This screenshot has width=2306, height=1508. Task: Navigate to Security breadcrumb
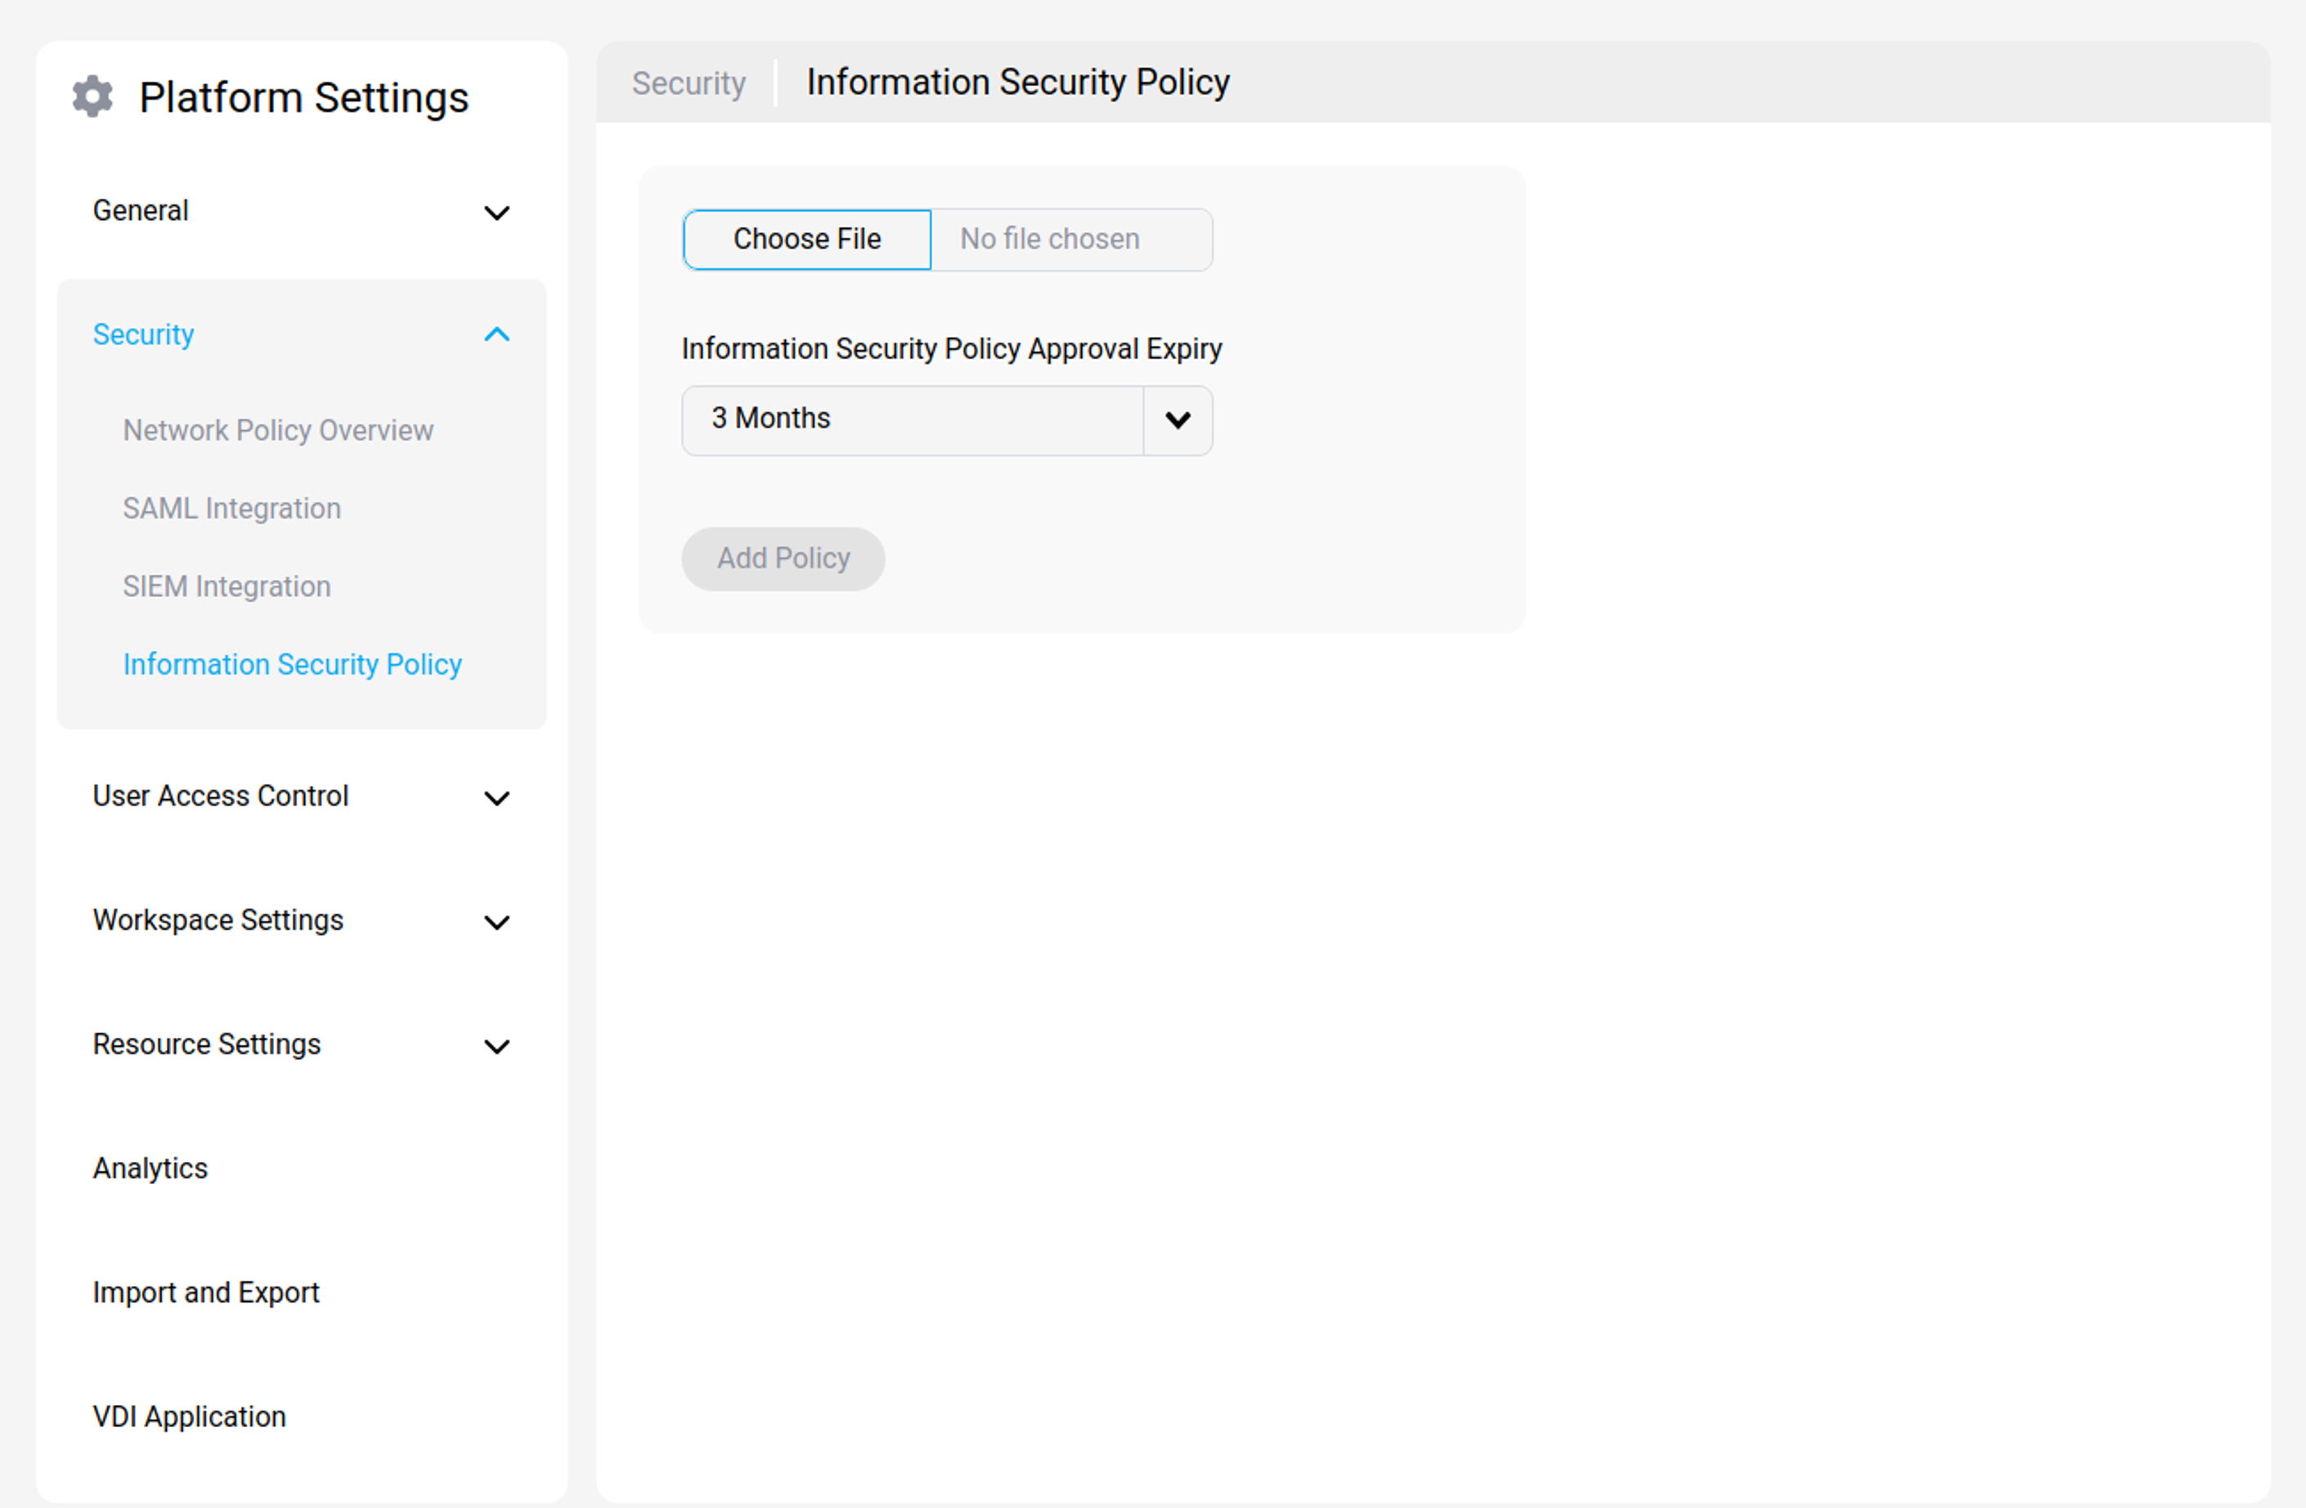click(687, 83)
